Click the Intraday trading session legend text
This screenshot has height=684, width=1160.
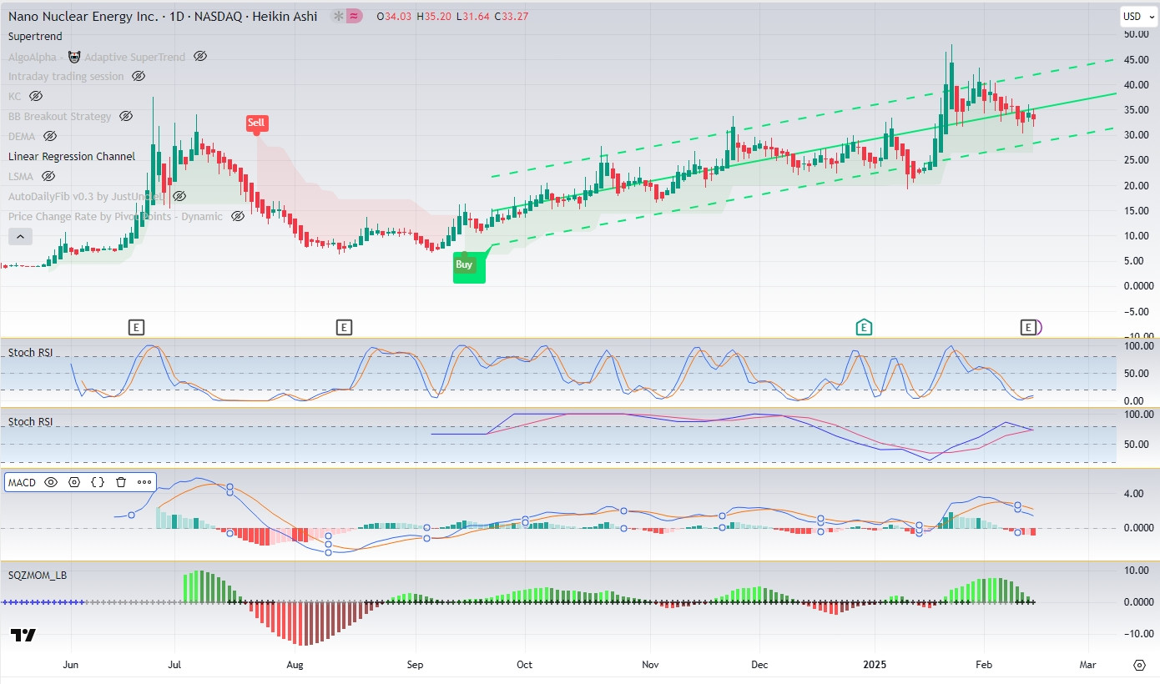(x=66, y=77)
